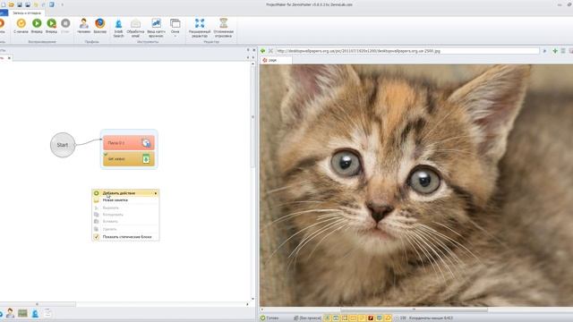This screenshot has height=322, width=573.
Task: Click the second save-as disk icon in the quick access bar
Action: click(28, 4)
